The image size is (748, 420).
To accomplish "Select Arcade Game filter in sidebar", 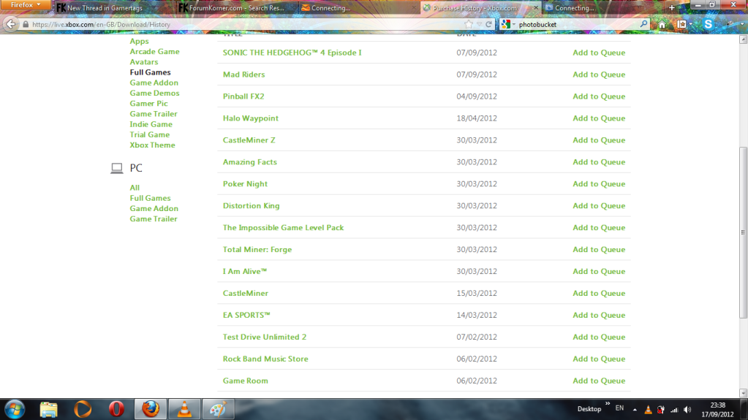I will (x=154, y=52).
